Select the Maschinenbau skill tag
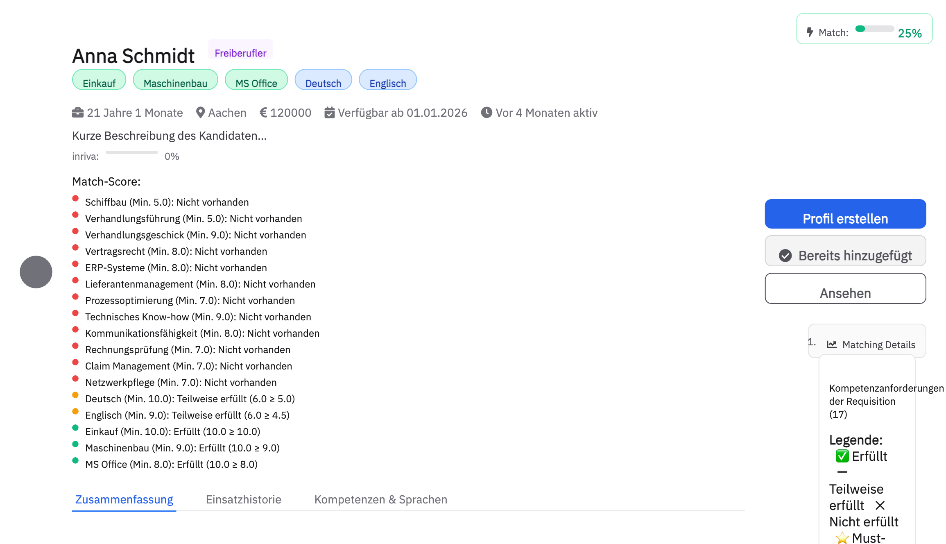946x544 pixels. click(175, 80)
